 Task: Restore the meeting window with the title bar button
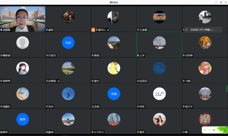tap(221, 2)
